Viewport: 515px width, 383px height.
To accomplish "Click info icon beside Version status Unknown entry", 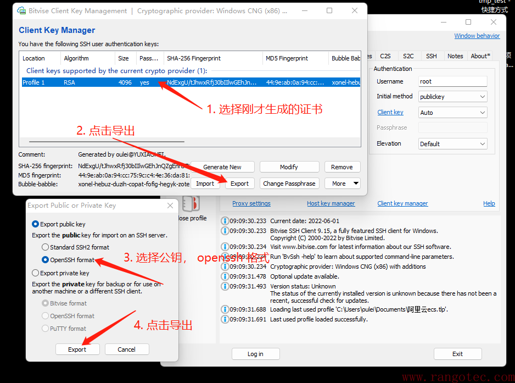I will coord(225,286).
